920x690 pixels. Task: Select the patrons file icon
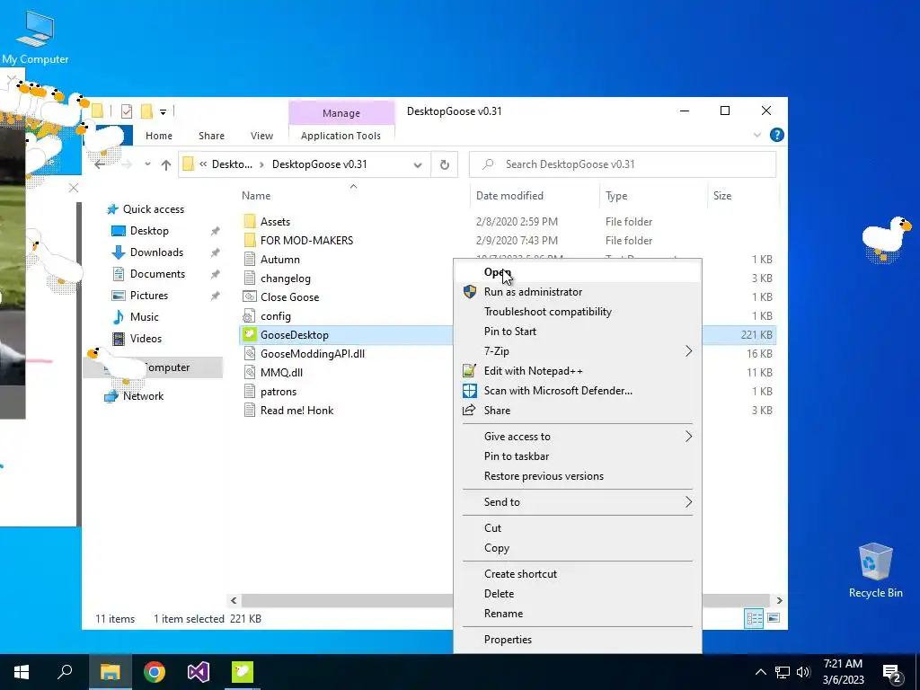tap(250, 392)
